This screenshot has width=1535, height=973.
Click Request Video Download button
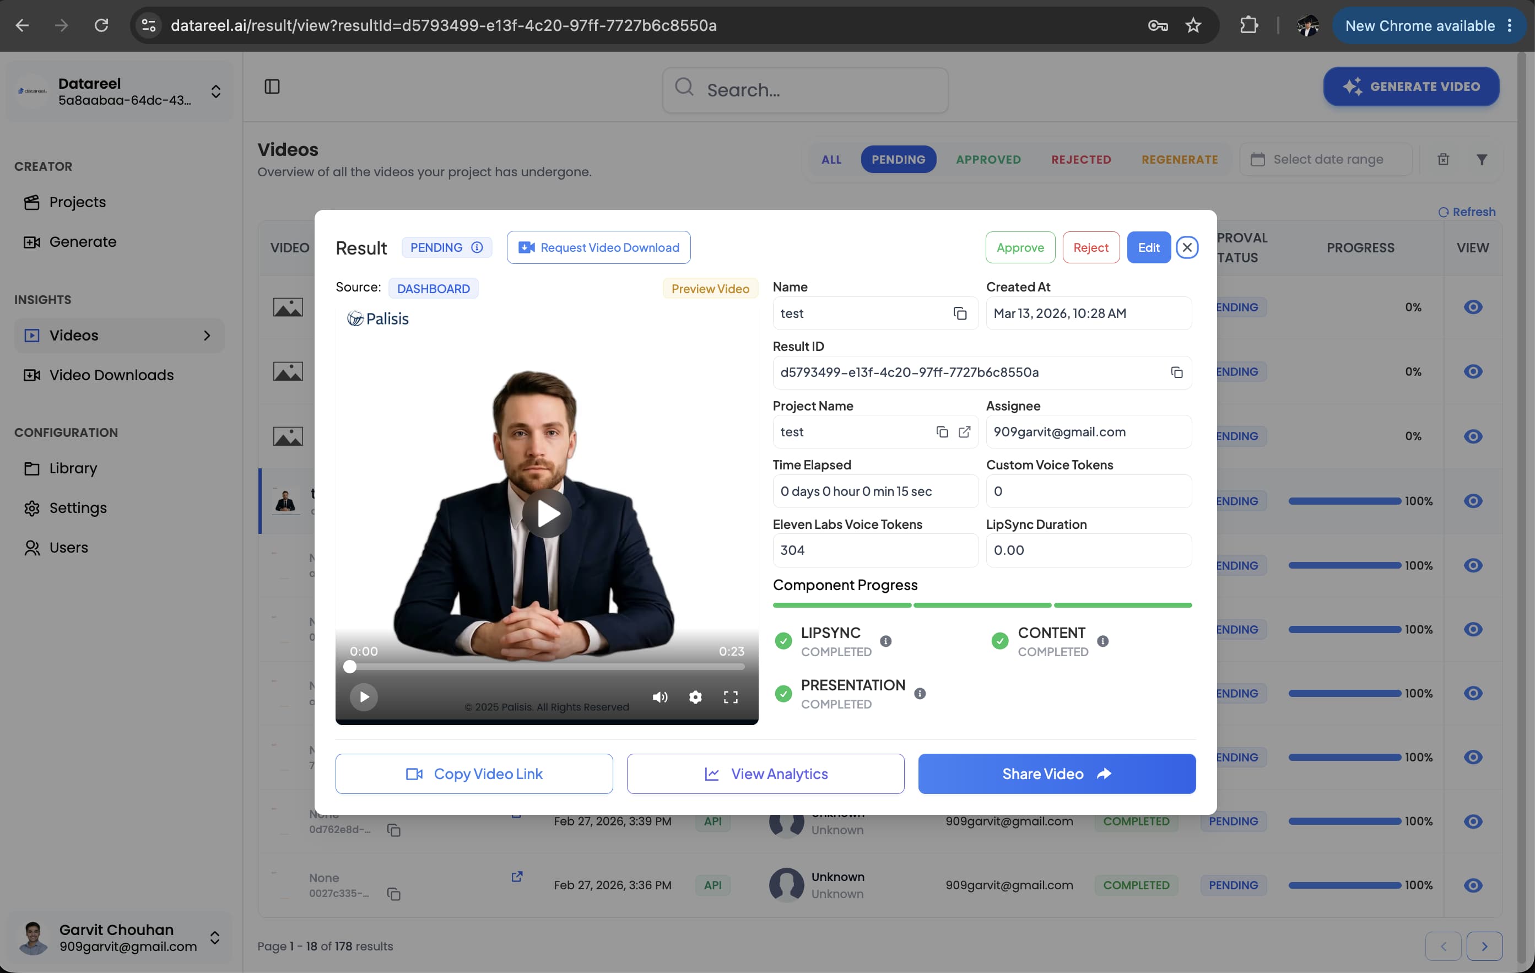598,247
